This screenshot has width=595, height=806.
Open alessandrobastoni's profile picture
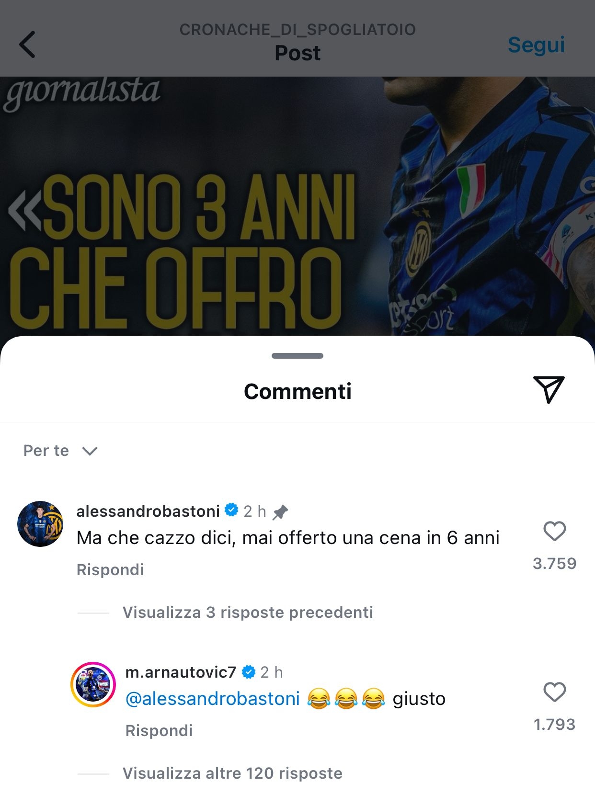click(x=40, y=524)
